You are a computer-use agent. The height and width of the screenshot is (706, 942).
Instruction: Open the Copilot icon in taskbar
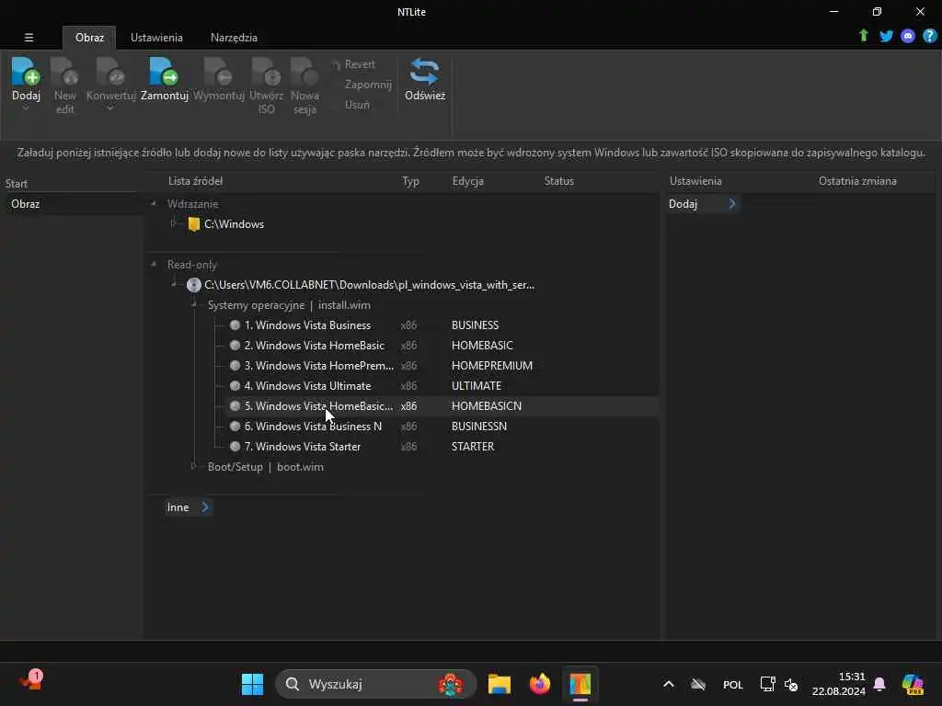[913, 684]
